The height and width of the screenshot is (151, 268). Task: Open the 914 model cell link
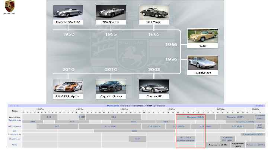tap(72, 122)
